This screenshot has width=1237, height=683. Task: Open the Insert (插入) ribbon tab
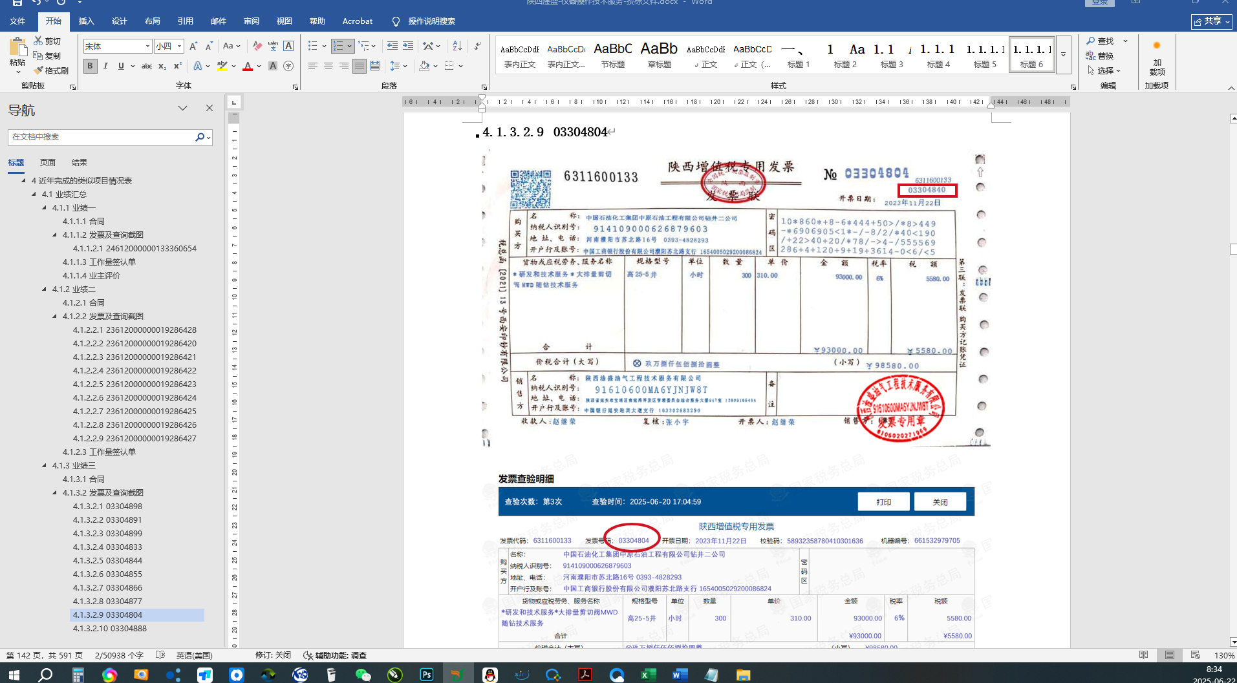(x=87, y=21)
